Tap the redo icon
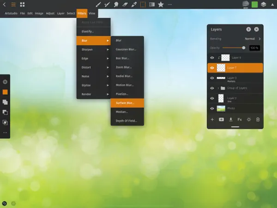The width and height of the screenshot is (277, 208). [13, 203]
